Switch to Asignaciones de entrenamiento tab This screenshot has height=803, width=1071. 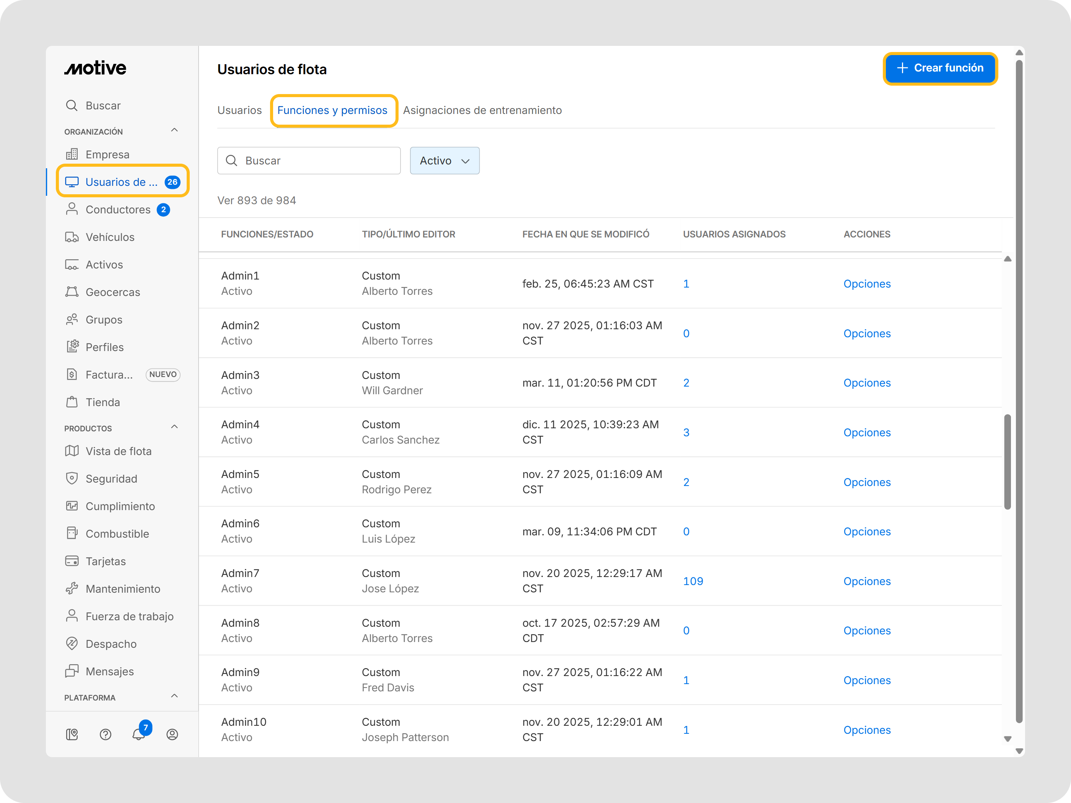click(x=482, y=111)
